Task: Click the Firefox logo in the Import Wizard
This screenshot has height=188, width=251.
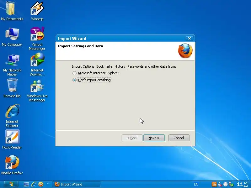Action: (x=185, y=51)
